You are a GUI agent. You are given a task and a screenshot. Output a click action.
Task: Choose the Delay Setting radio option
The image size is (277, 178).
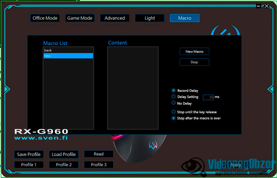click(x=173, y=96)
